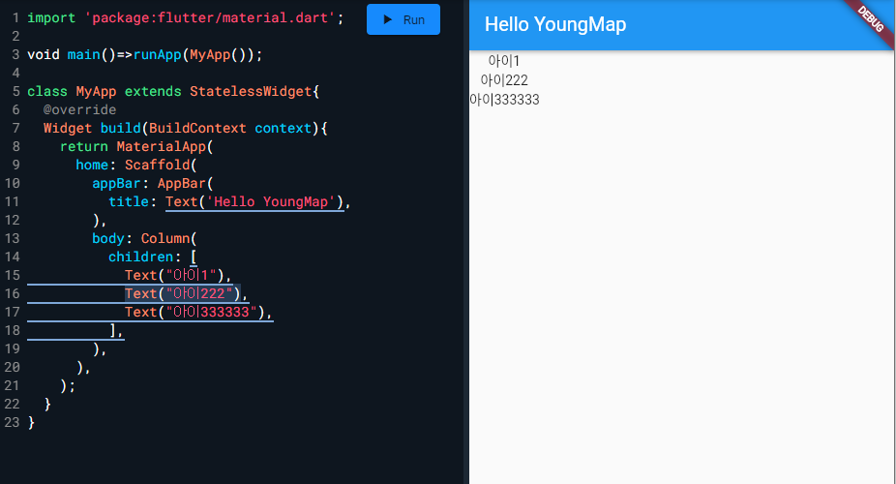The width and height of the screenshot is (896, 484).
Task: Click the closing bracket '],' on line 18
Action: coord(116,330)
